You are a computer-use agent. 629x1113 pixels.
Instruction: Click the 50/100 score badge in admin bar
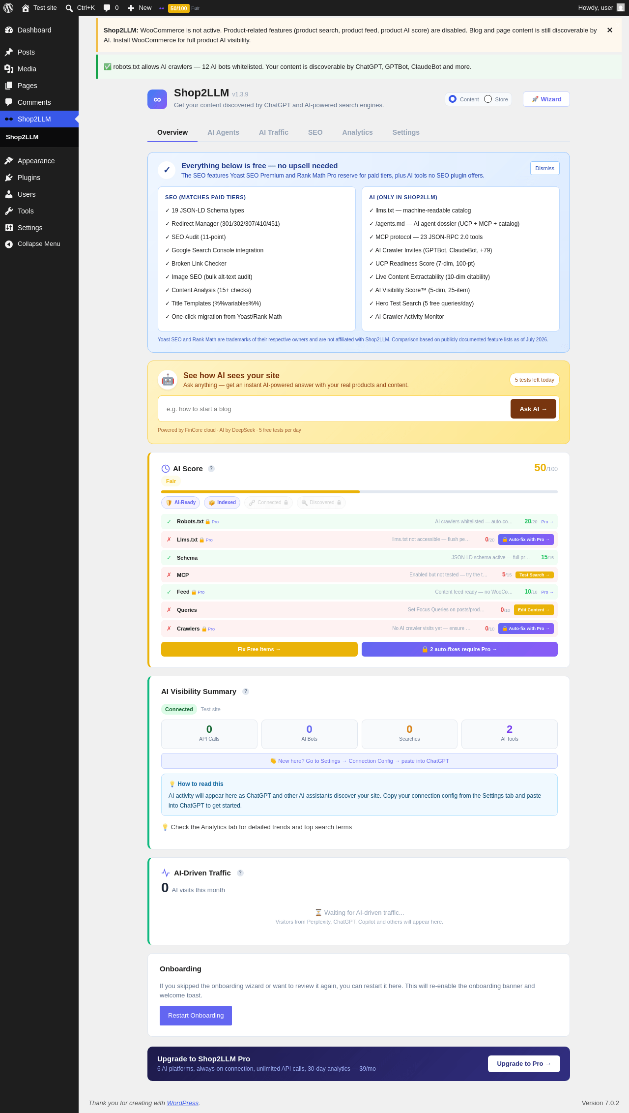(x=178, y=8)
